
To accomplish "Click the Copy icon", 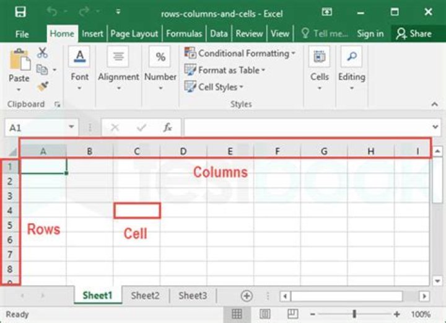I will point(42,69).
